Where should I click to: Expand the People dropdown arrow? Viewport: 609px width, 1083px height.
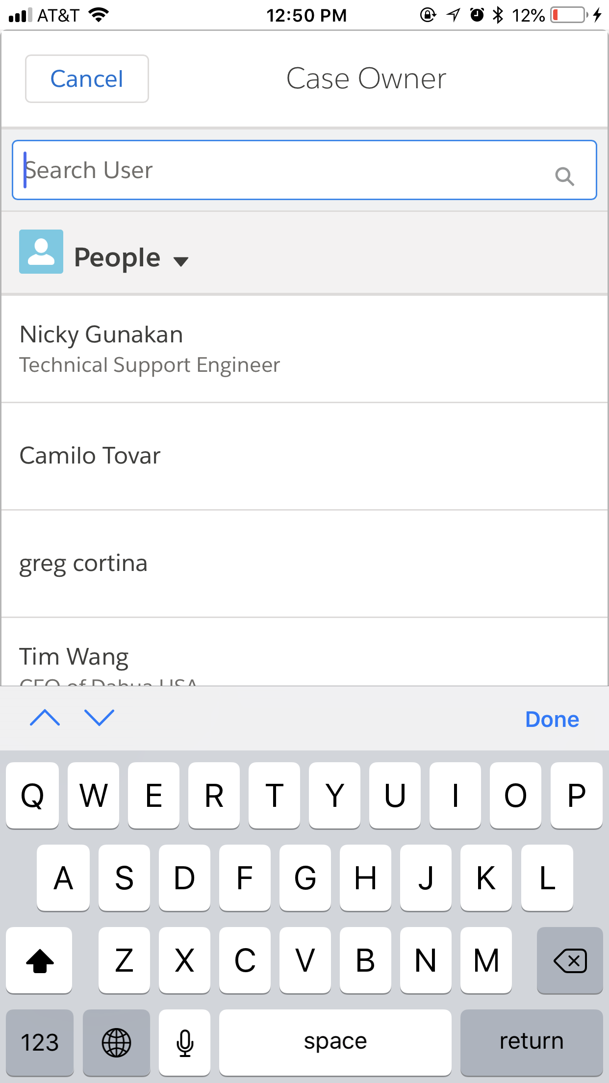tap(181, 261)
